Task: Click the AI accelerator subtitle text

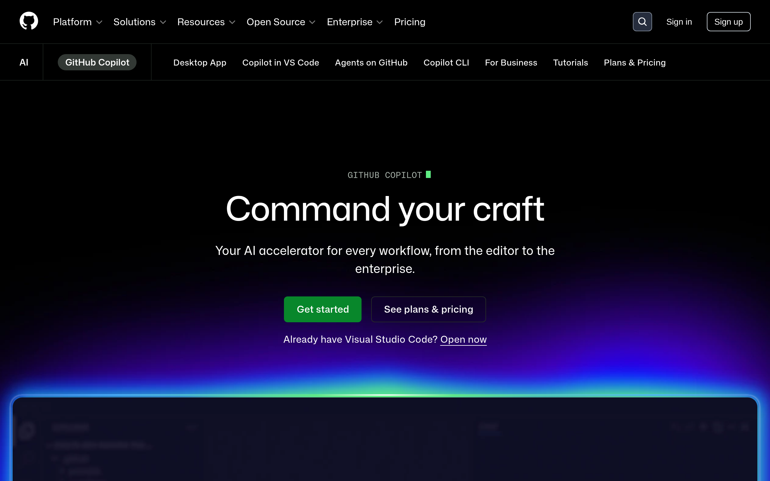Action: click(x=385, y=259)
